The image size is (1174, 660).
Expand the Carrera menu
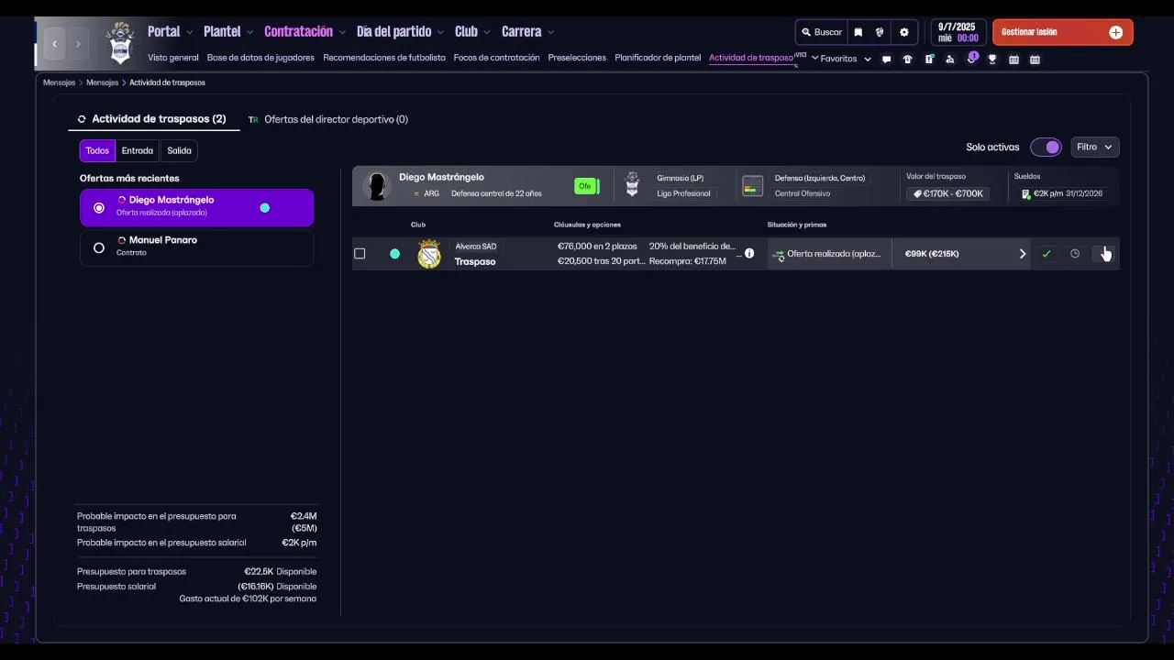click(x=528, y=31)
